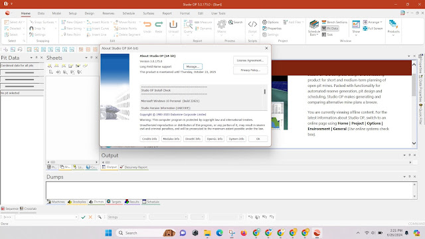Click the Windows Start button
This screenshot has height=239, width=425.
pos(108,233)
